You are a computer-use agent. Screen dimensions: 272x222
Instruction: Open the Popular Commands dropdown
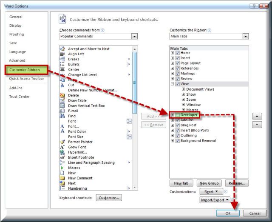[134, 36]
